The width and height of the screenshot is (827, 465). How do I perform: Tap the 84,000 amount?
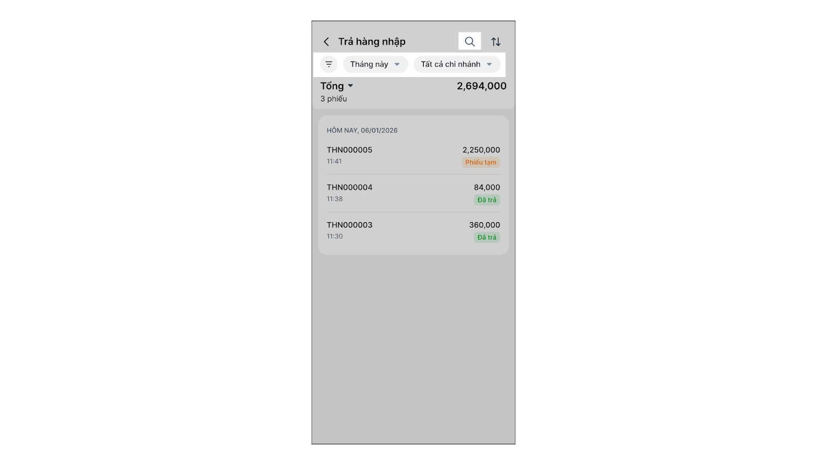486,188
